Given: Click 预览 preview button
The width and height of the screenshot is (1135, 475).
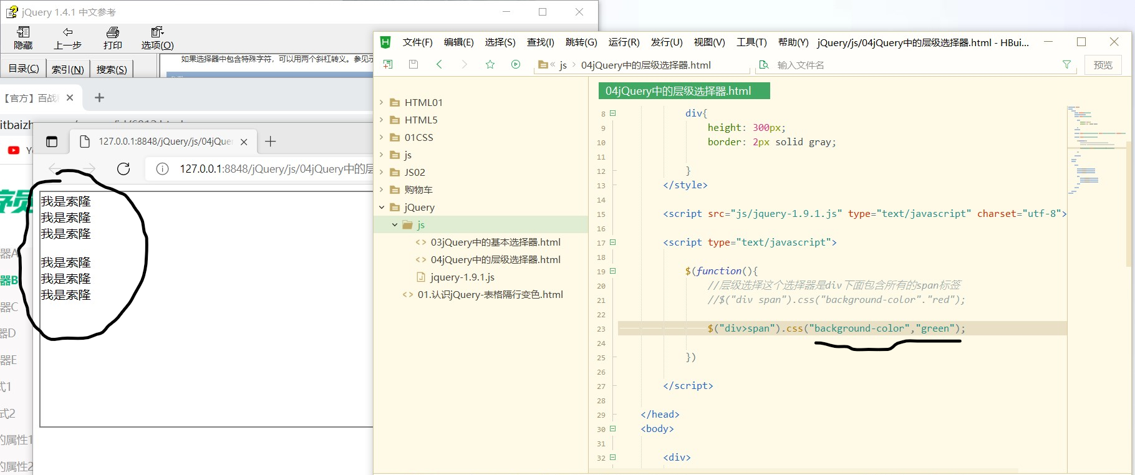Looking at the screenshot, I should 1103,65.
